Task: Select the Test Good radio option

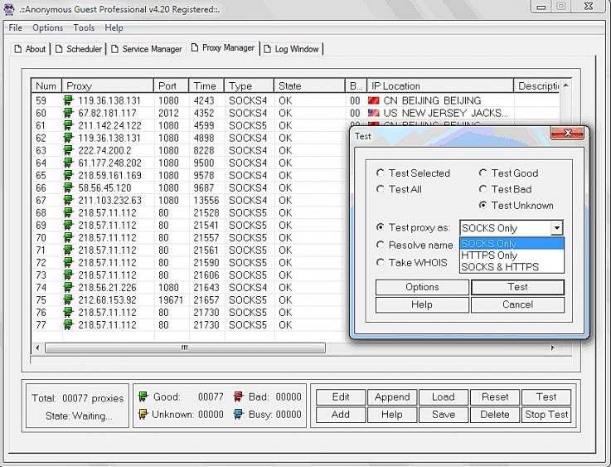Action: point(482,173)
